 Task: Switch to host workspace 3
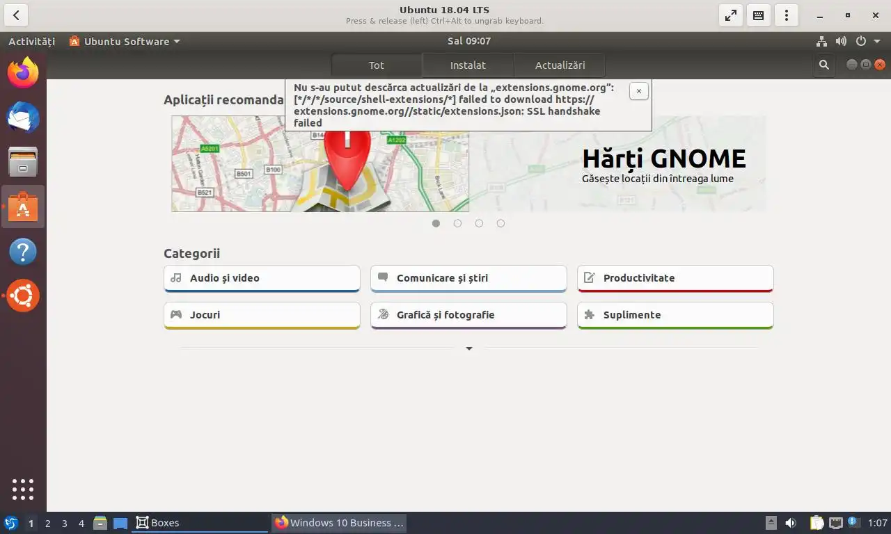(x=64, y=523)
